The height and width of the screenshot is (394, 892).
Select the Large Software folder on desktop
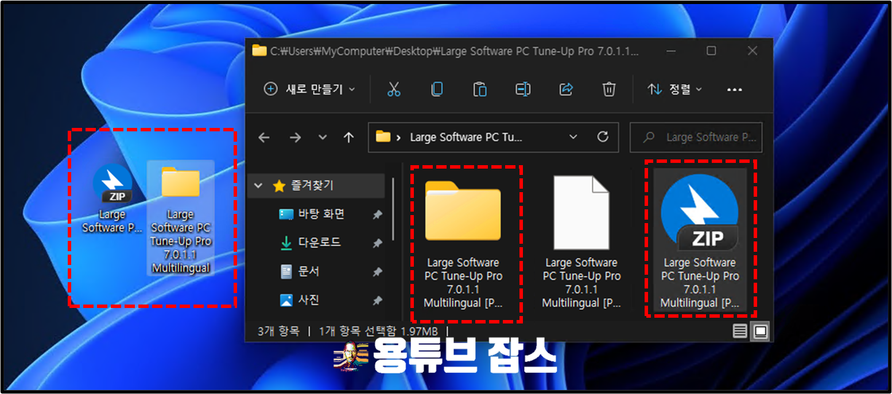click(180, 218)
